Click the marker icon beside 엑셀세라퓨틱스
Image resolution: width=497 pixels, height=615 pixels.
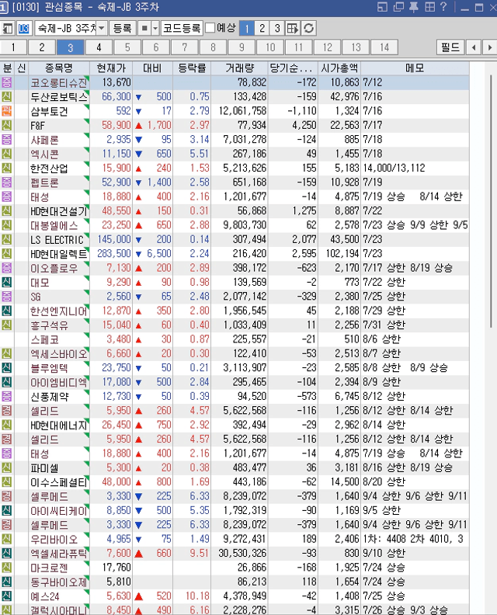(7, 553)
